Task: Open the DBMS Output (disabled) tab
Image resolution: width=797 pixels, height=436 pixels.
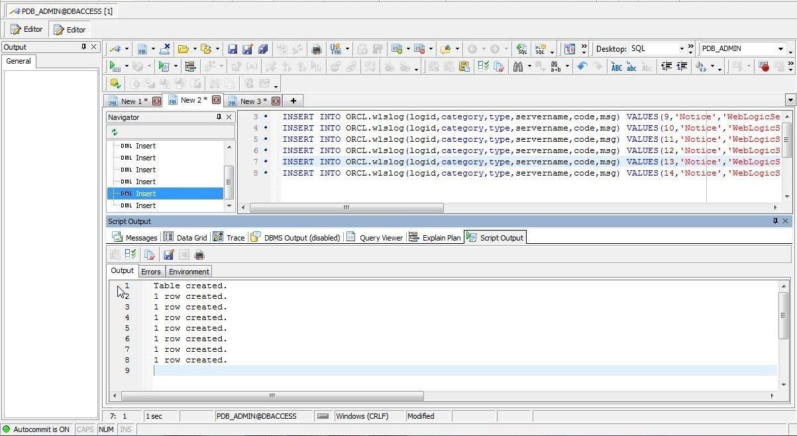Action: click(295, 238)
